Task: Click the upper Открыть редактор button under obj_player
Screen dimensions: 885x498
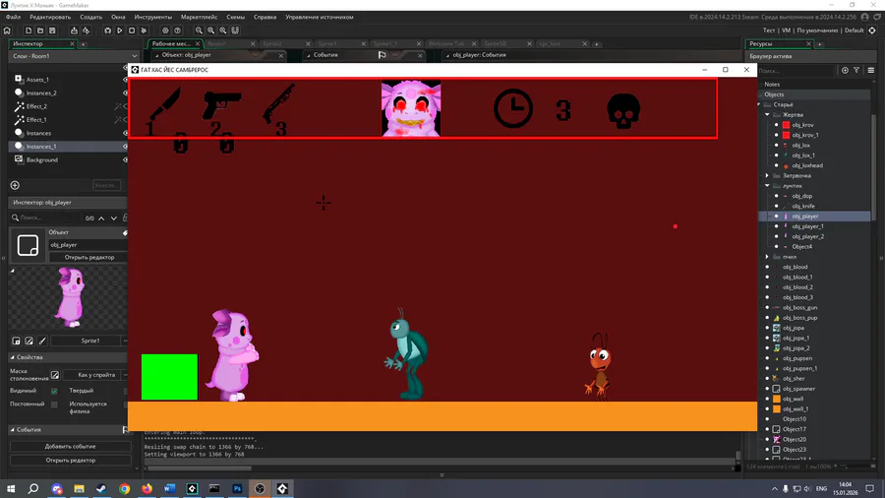Action: pyautogui.click(x=89, y=258)
